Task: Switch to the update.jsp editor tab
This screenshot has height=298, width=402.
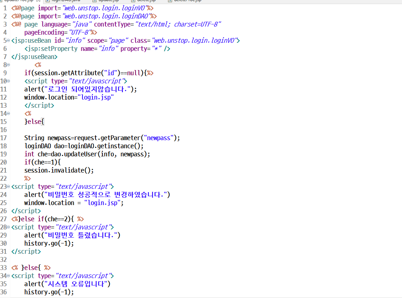Action: tap(106, 1)
